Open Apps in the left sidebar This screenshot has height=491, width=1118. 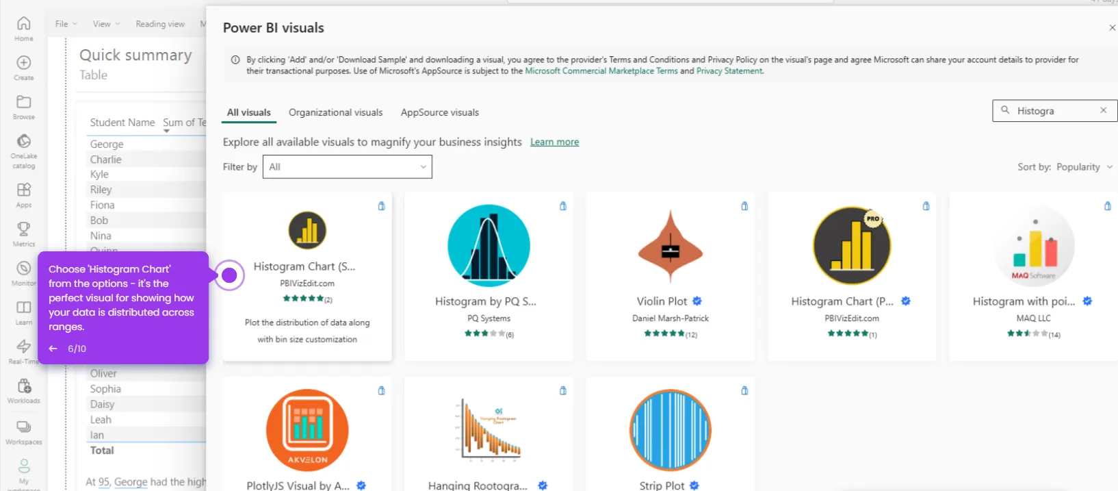click(x=24, y=195)
